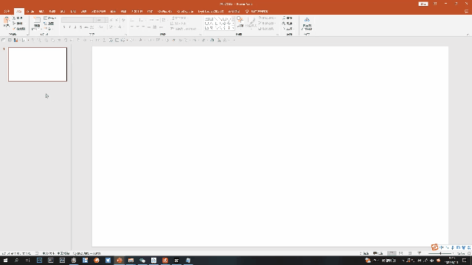This screenshot has height=265, width=472.
Task: Click the sign-in button in the title bar
Action: [423, 4]
